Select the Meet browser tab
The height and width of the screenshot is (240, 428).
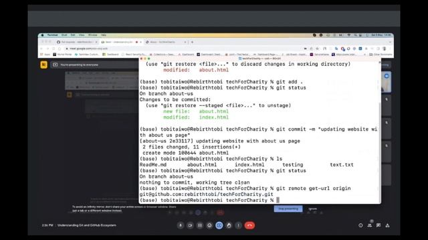pyautogui.click(x=122, y=42)
